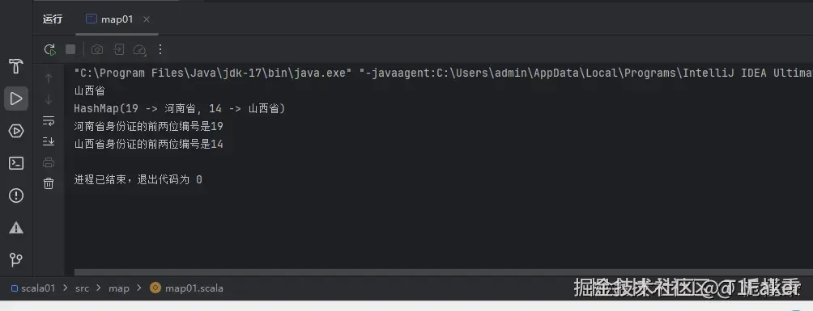Click the print console output icon

coord(49,162)
